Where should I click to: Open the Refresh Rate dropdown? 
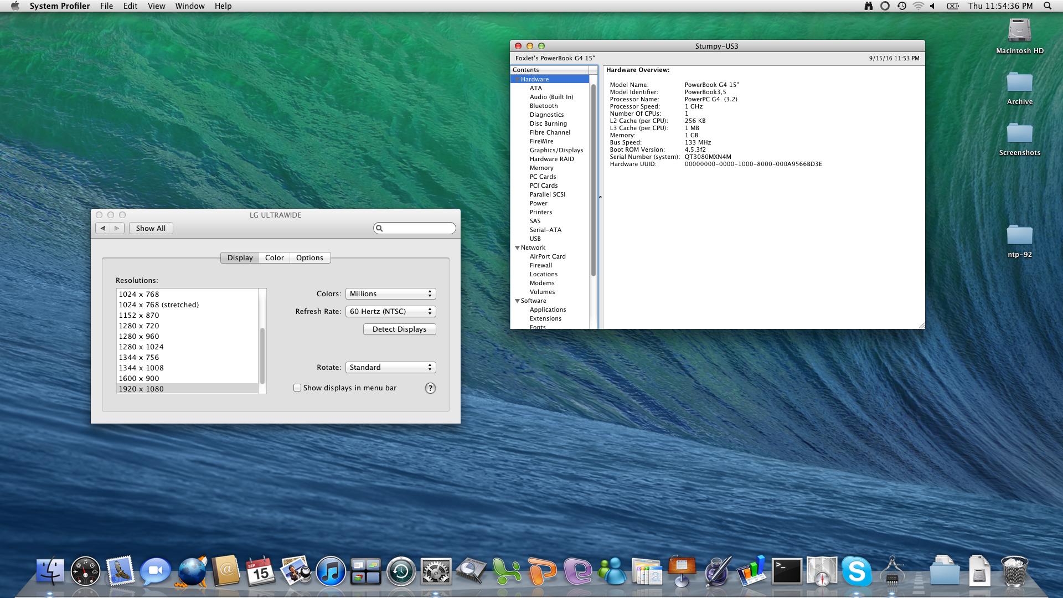point(390,312)
